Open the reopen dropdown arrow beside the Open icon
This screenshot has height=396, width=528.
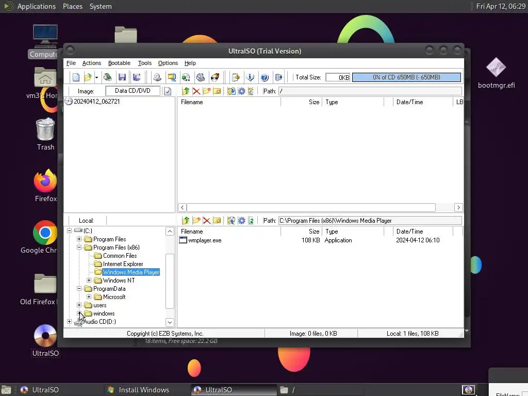(96, 77)
